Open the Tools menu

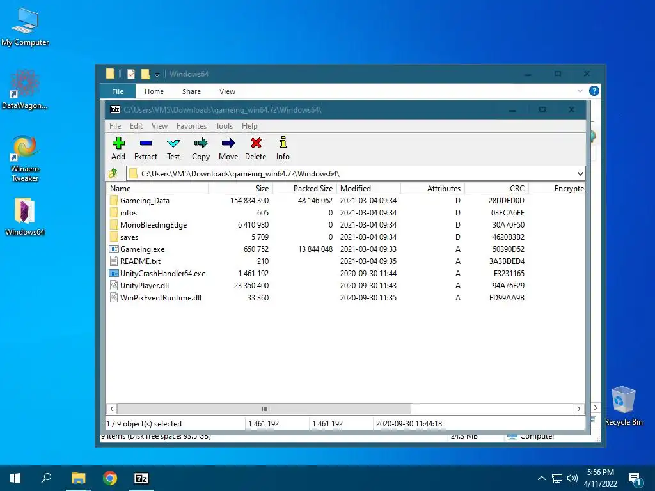coord(225,126)
